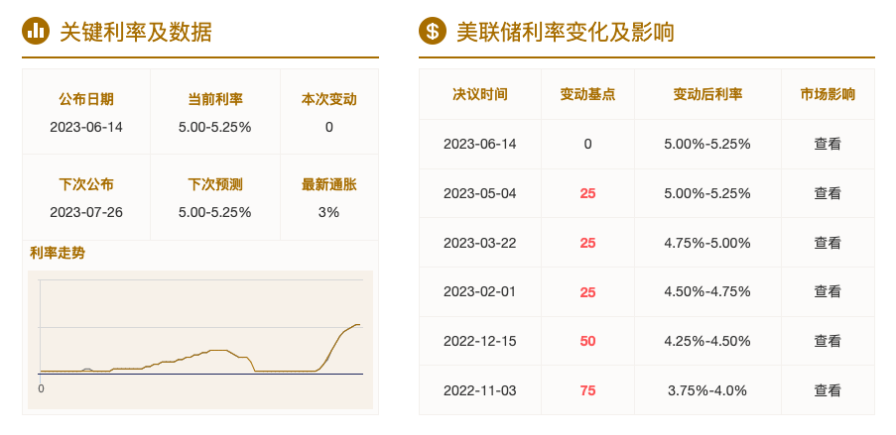Screen dimensions: 896x435
Task: Click the 利率走势 trend chart area
Action: pyautogui.click(x=200, y=340)
